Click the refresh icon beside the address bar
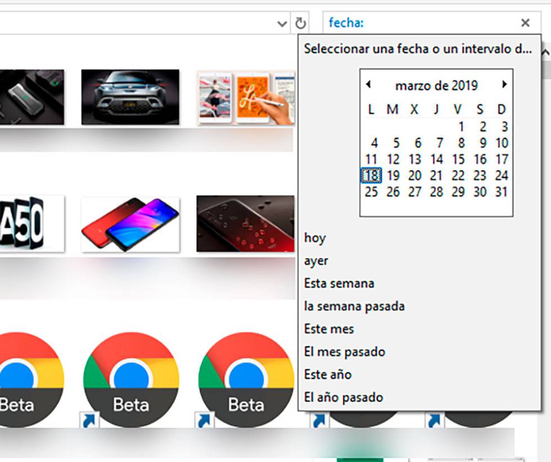This screenshot has width=551, height=462. (300, 23)
